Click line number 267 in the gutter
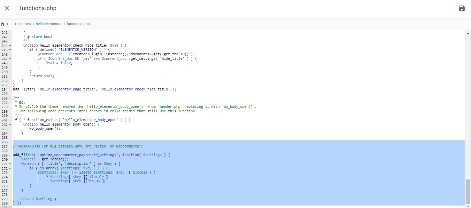This screenshot has width=471, height=208. (4, 146)
